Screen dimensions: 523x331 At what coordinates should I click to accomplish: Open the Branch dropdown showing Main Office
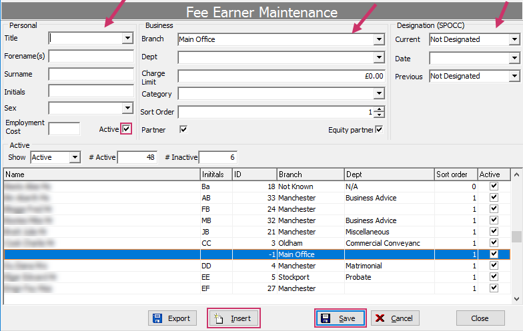click(379, 39)
